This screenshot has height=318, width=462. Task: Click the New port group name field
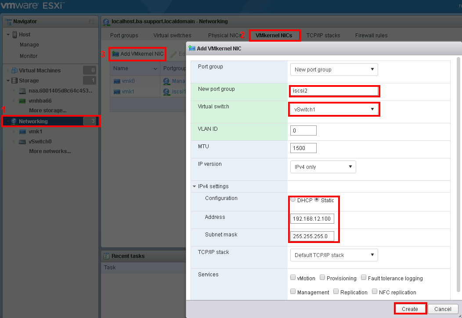pyautogui.click(x=334, y=91)
